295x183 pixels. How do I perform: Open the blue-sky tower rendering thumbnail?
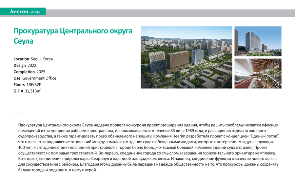coord(258,41)
